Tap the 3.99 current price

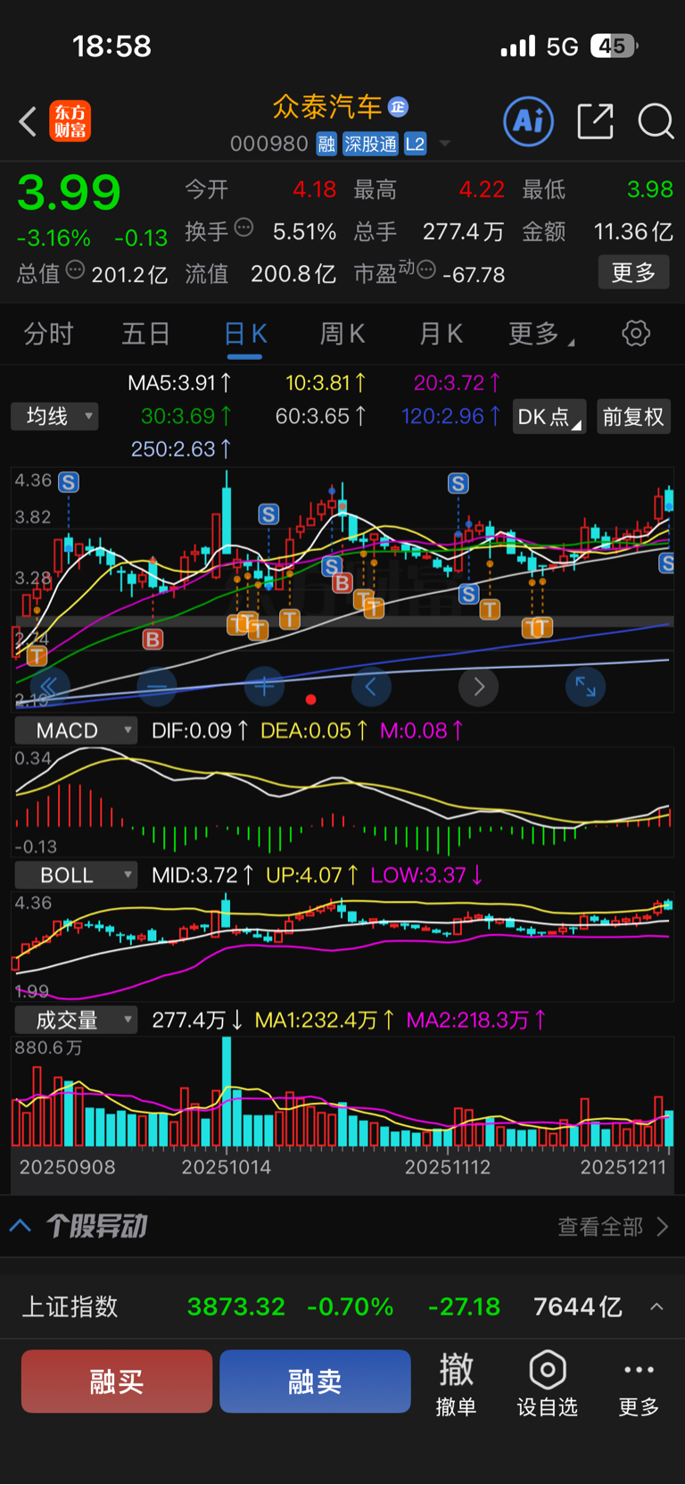pyautogui.click(x=69, y=192)
